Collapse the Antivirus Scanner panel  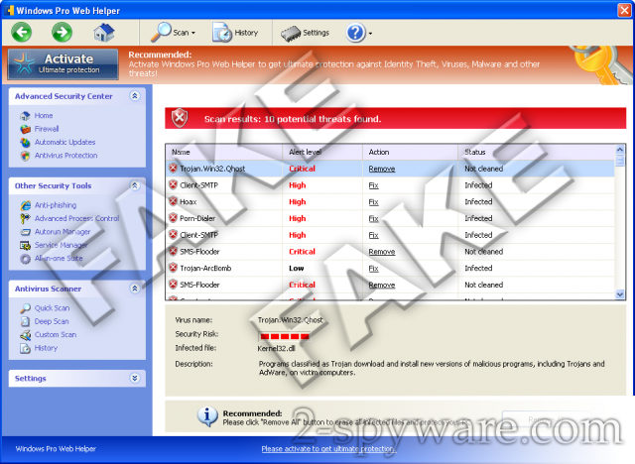135,289
